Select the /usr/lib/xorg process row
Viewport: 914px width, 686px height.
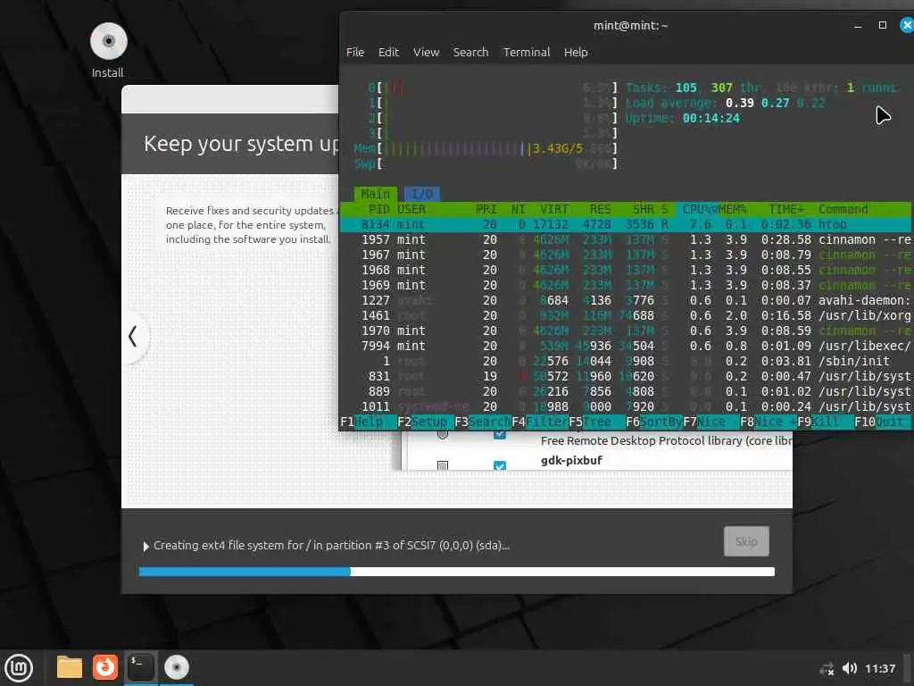tap(625, 315)
